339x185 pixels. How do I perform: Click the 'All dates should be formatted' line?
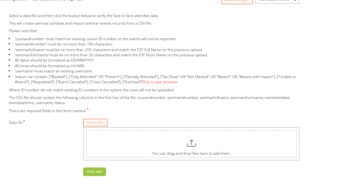click(x=54, y=60)
